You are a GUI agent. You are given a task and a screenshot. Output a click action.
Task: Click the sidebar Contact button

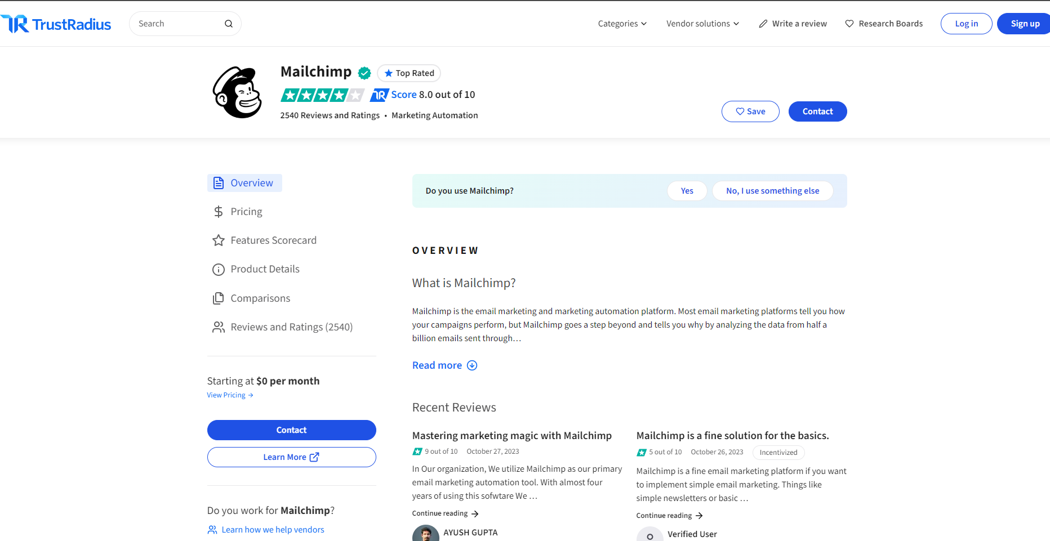[291, 430]
